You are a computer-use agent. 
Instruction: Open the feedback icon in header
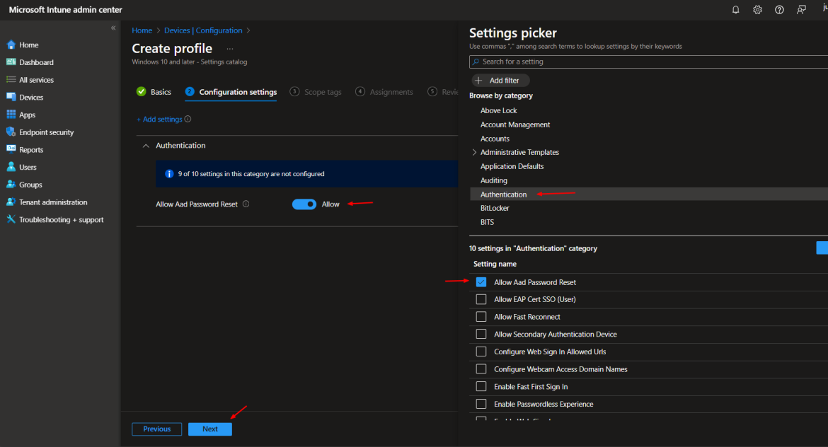click(x=801, y=10)
